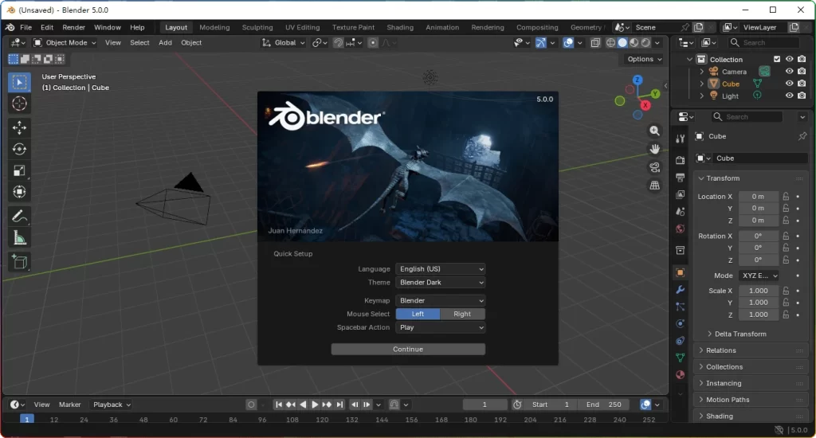Click the End frame 250 field

point(604,405)
